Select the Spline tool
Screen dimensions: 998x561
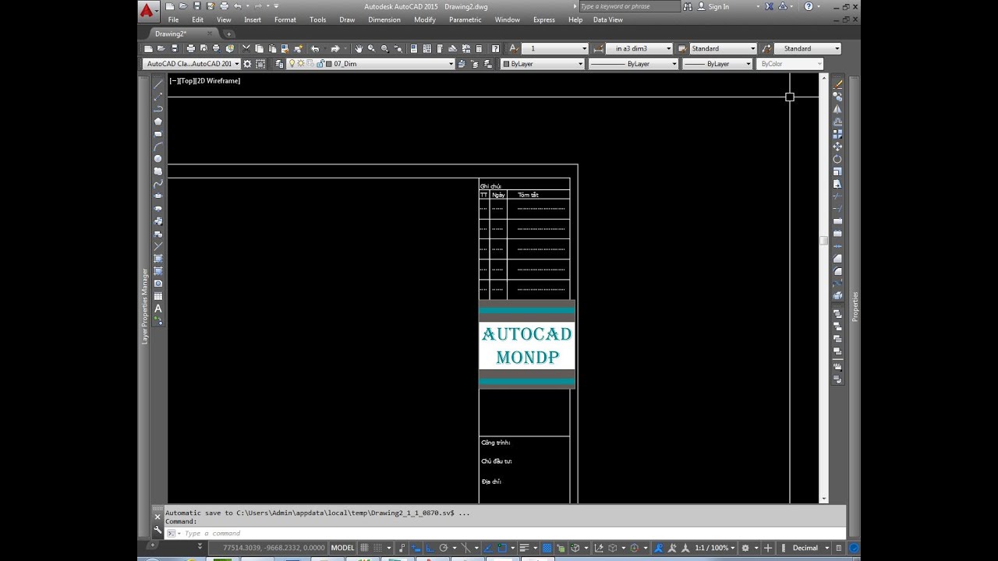point(158,184)
